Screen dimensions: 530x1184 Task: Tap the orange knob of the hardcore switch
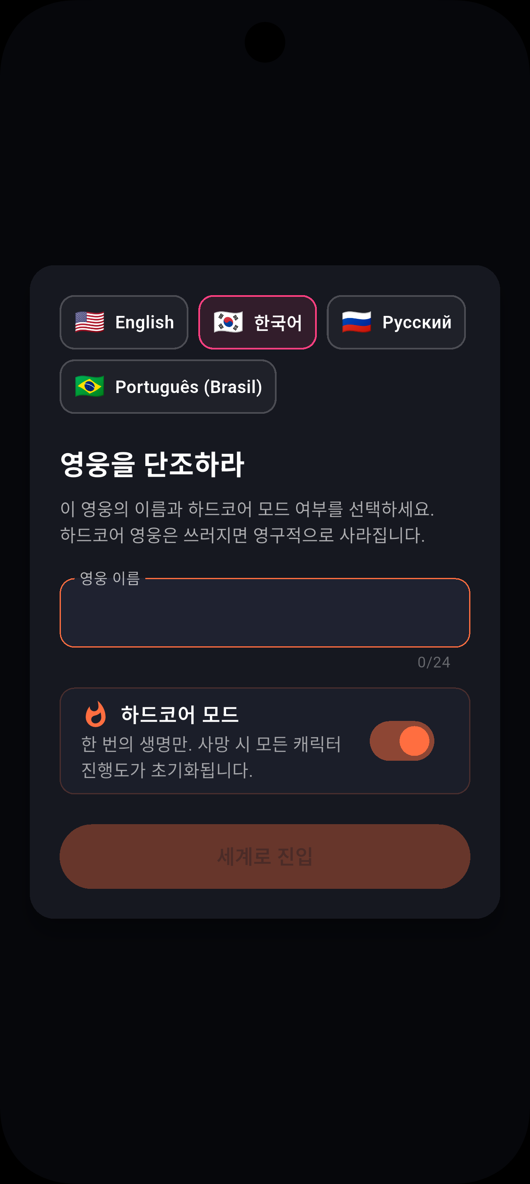(414, 740)
